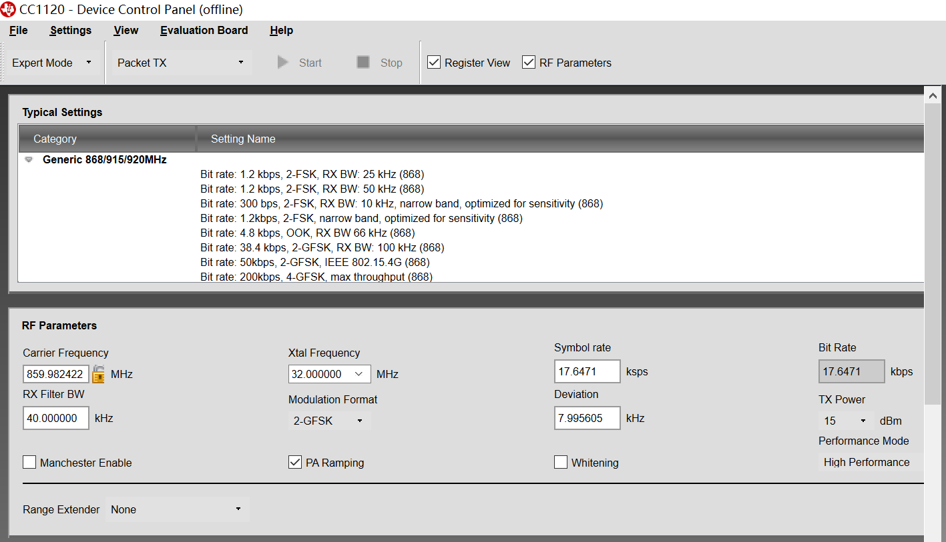Uncheck the PA Ramping checkbox

pos(295,463)
